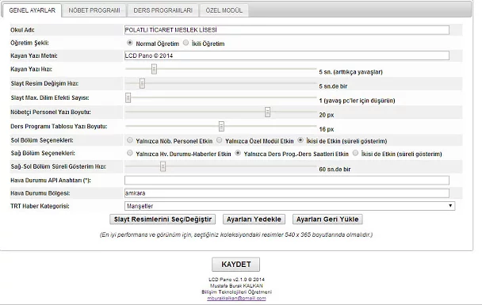Click the Kayan Yazı Metni text field
Viewport: 482px width, 305px height.
click(x=287, y=55)
